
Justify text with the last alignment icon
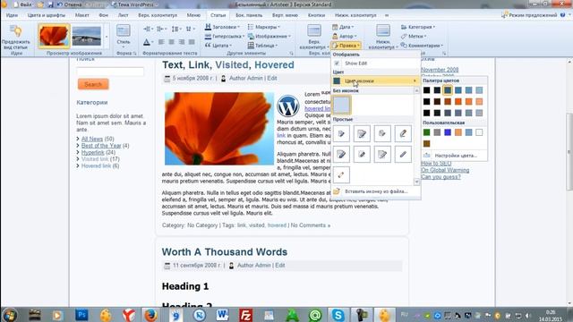tap(192, 42)
